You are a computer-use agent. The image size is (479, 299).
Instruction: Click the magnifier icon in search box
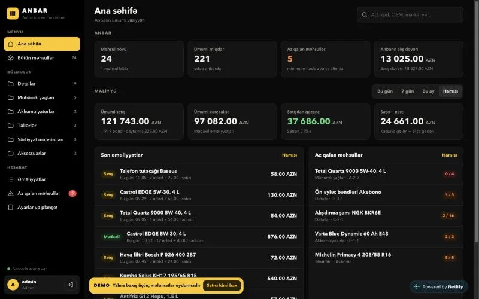pos(365,14)
